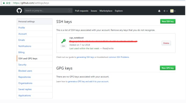Open the generating SSH keys guide link
Screen dimensions: 186x103
click(85, 57)
